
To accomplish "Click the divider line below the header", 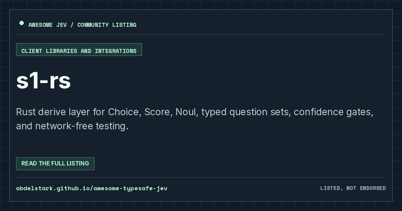I will 201,35.
